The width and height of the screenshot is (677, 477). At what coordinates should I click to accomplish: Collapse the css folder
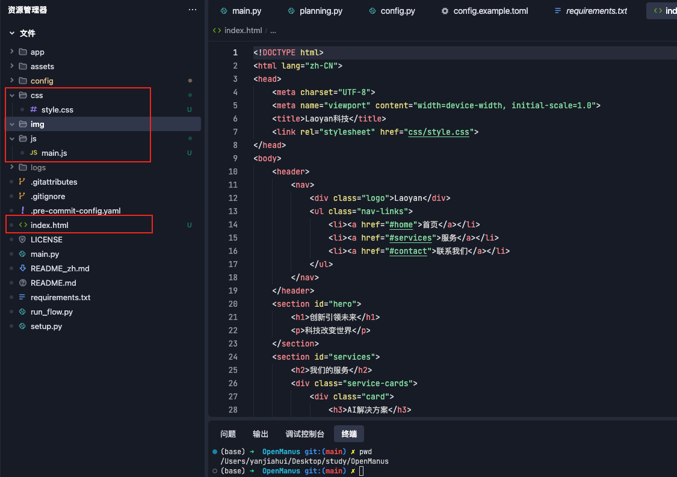12,95
